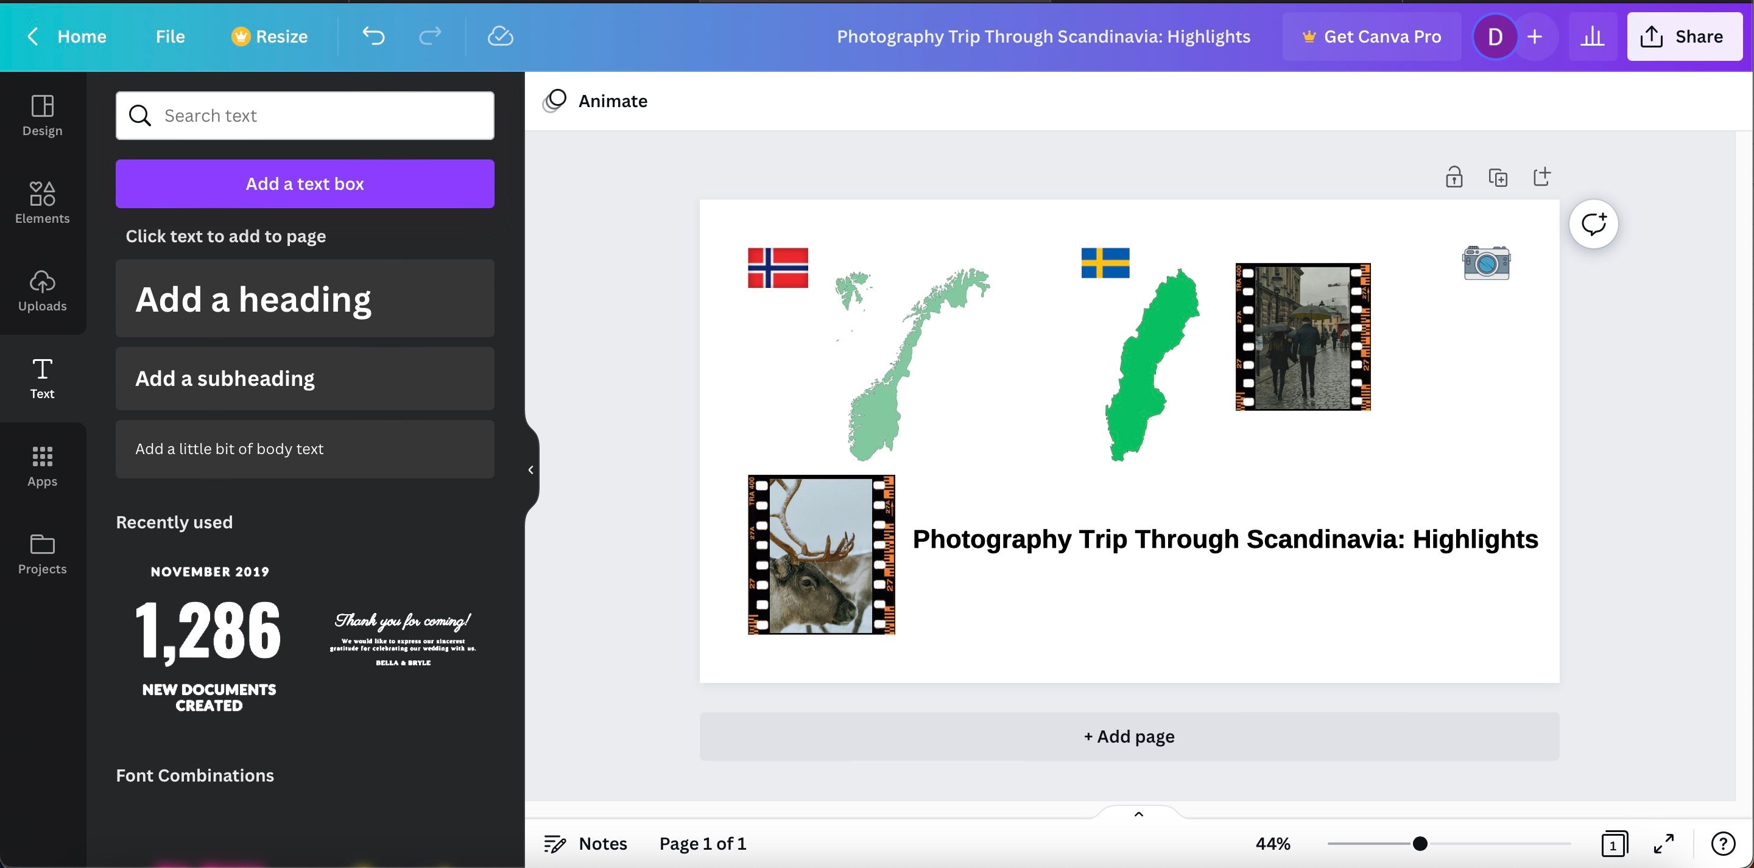The width and height of the screenshot is (1754, 868).
Task: Click the add comment bubble icon
Action: click(1593, 224)
